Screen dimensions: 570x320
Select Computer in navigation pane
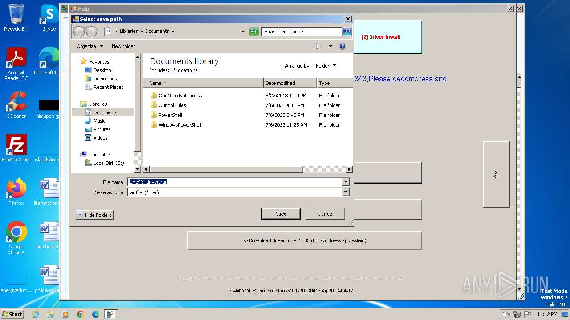click(95, 155)
